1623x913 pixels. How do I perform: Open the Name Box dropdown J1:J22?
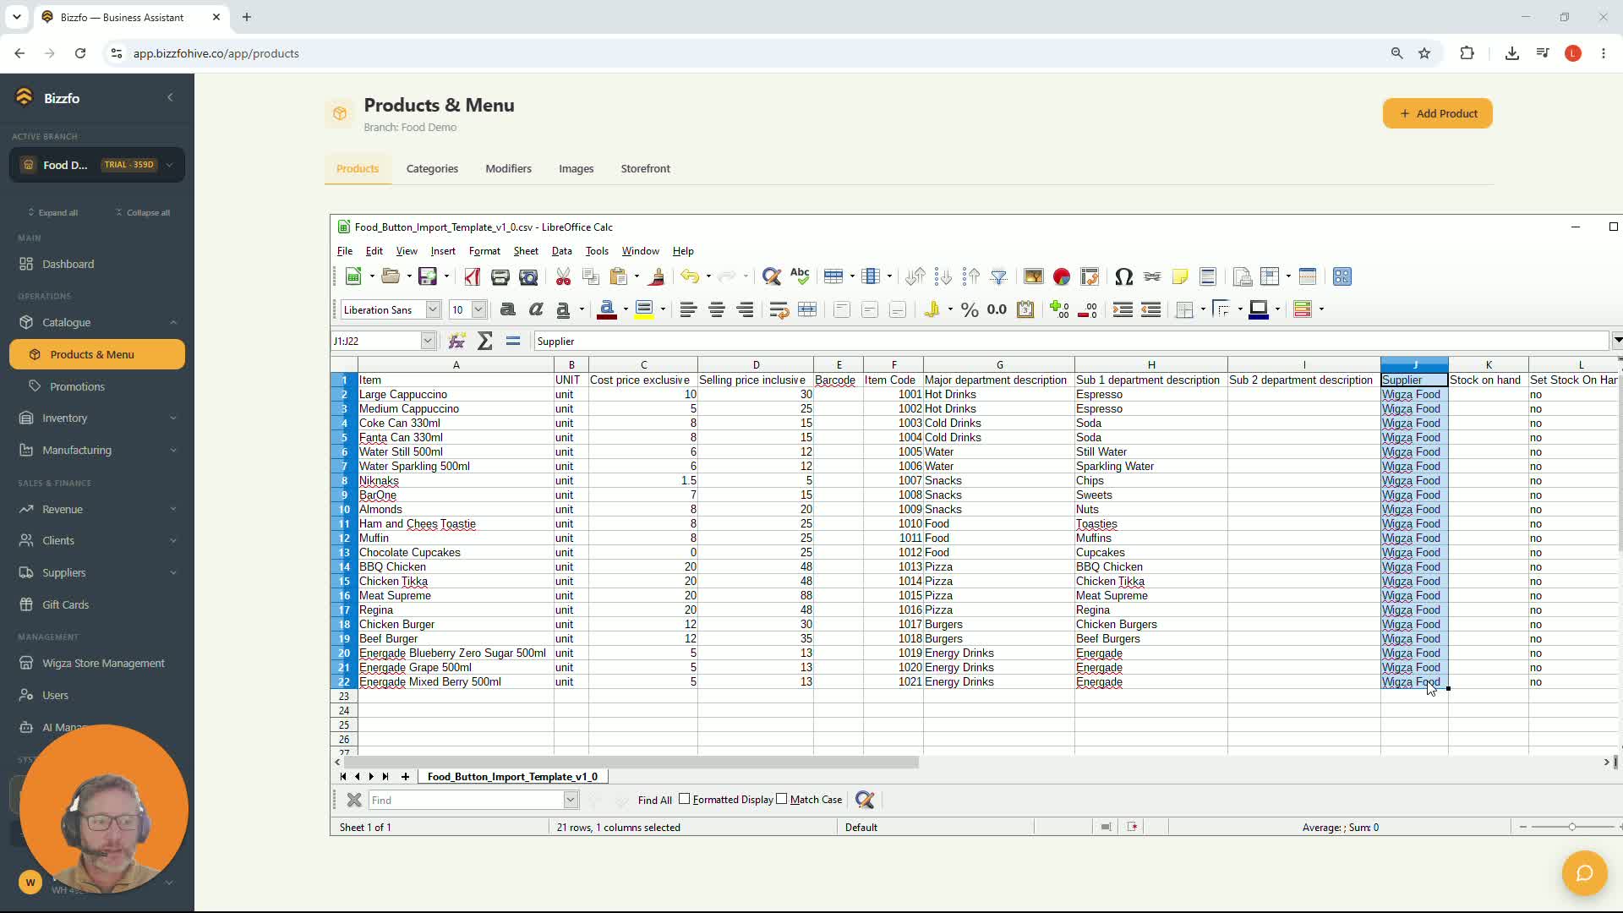click(x=428, y=341)
